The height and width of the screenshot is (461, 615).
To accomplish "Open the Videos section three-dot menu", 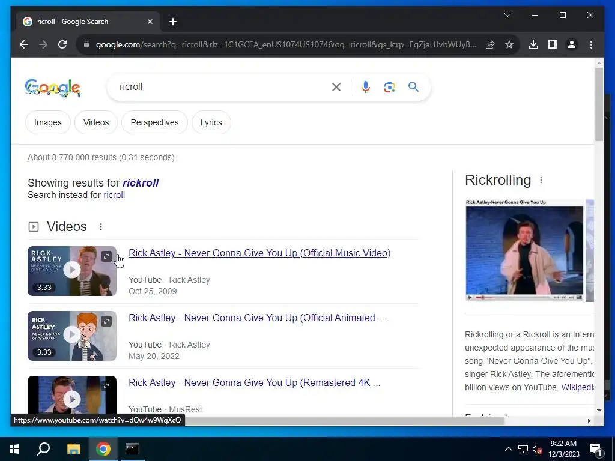I will (101, 227).
